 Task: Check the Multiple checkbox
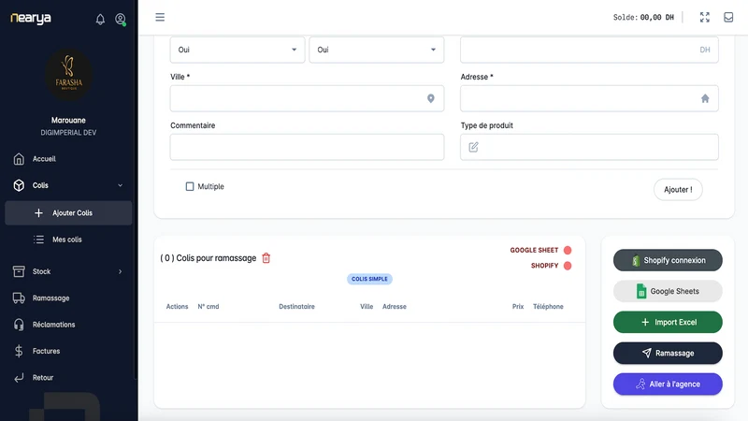190,186
